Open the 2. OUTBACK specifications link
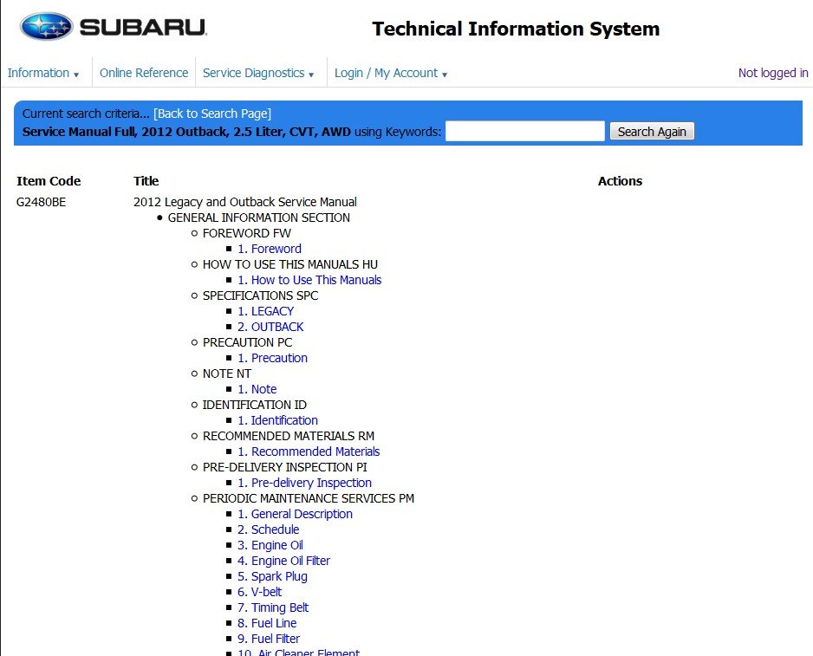The height and width of the screenshot is (656, 813). coord(270,327)
